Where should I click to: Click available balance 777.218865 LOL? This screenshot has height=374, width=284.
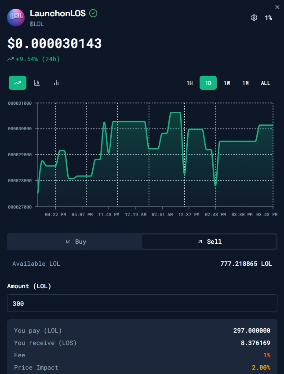[246, 264]
